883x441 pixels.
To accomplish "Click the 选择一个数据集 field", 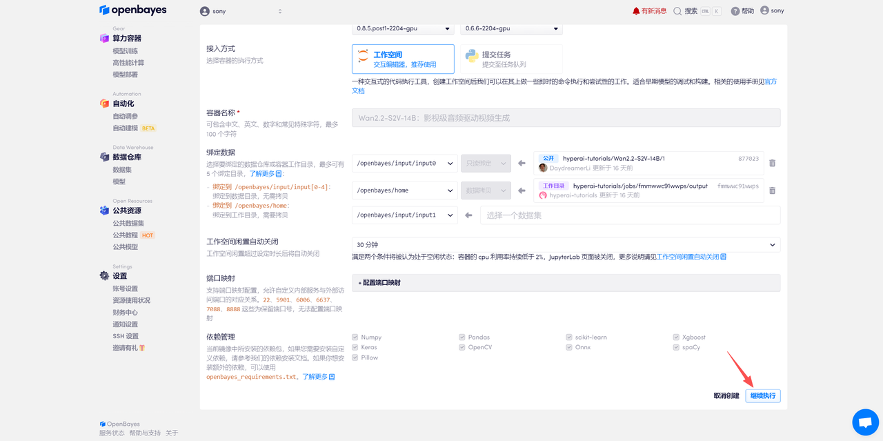I will [x=630, y=215].
